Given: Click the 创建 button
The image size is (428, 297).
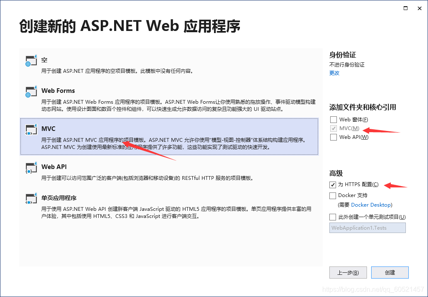Looking at the screenshot, I should [x=390, y=272].
